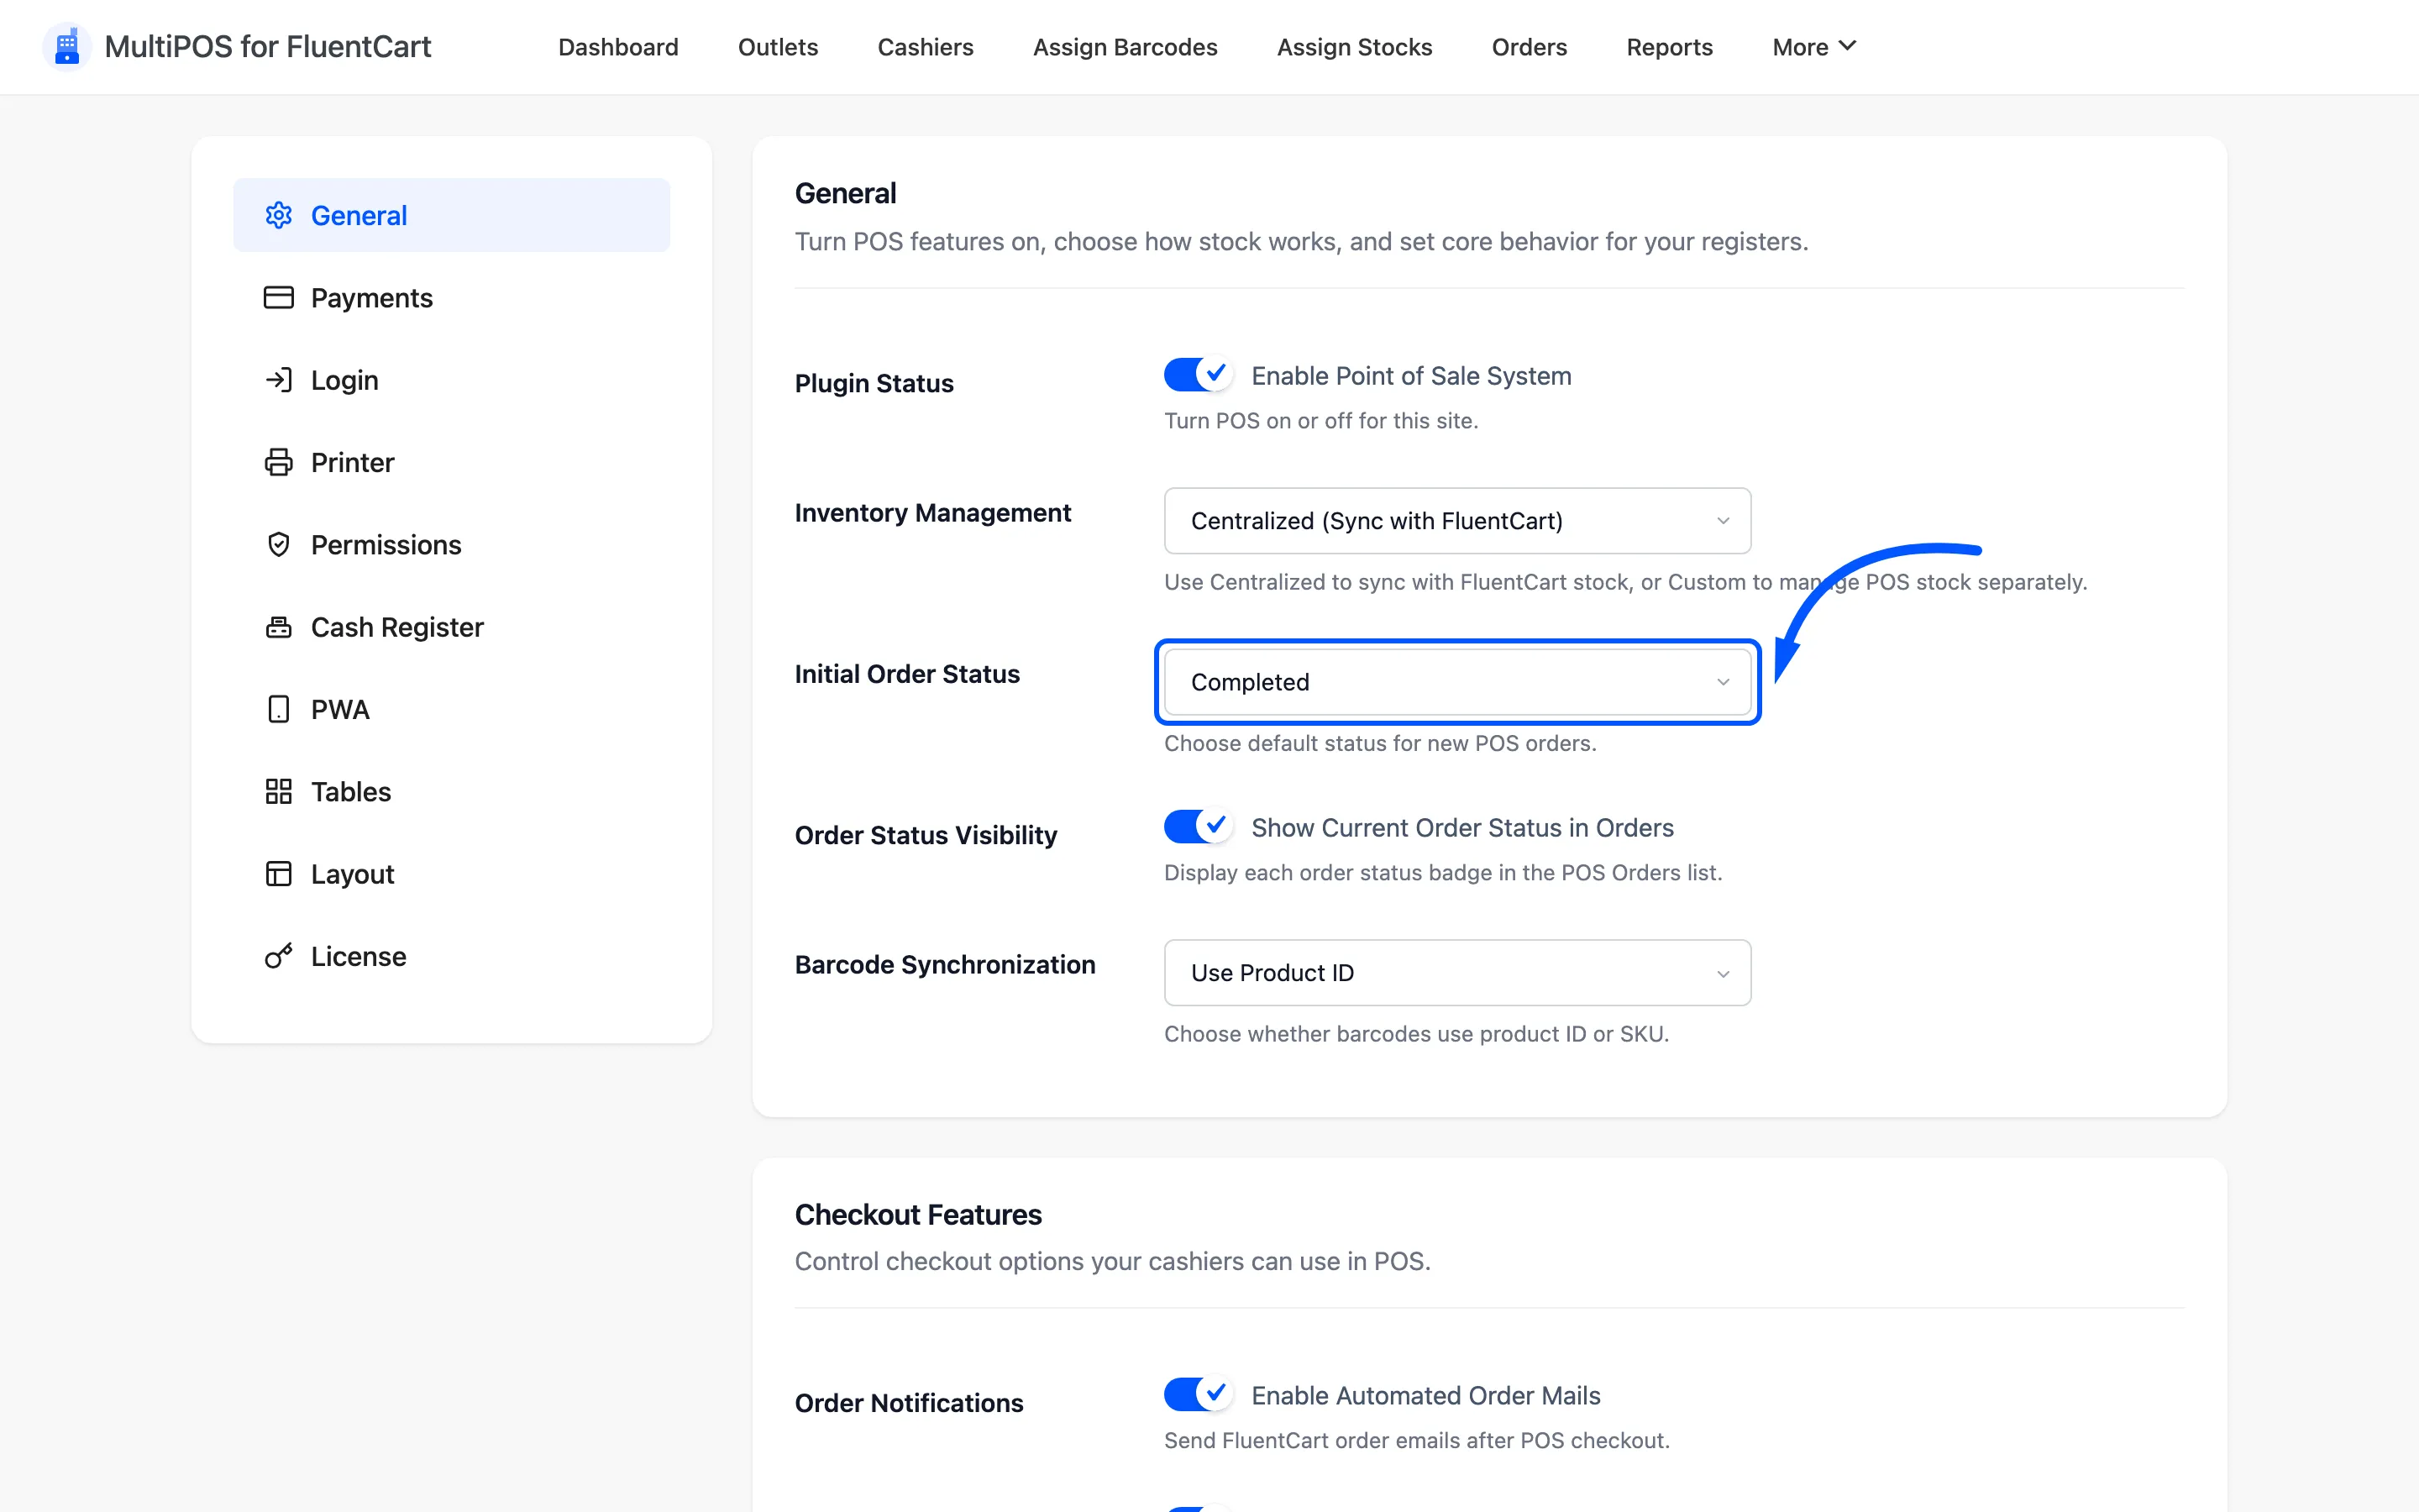Click 'Choose default status for new POS orders.'
2419x1512 pixels.
pyautogui.click(x=1379, y=743)
